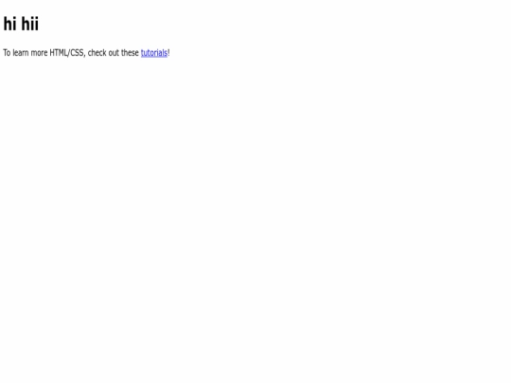Click the "HTML" part of HTML/CSS
Screen dimensions: 511x383
(59, 53)
